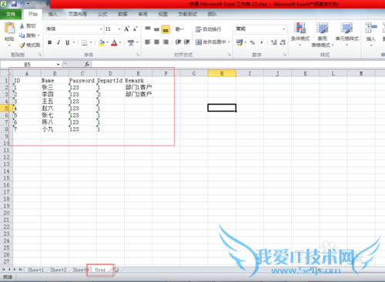Click the Paste (粘贴) clipboard icon
The image size is (385, 282).
point(9,29)
